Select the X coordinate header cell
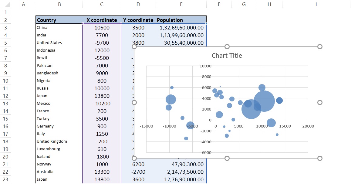Image resolution: width=351 pixels, height=184 pixels. tap(101, 20)
